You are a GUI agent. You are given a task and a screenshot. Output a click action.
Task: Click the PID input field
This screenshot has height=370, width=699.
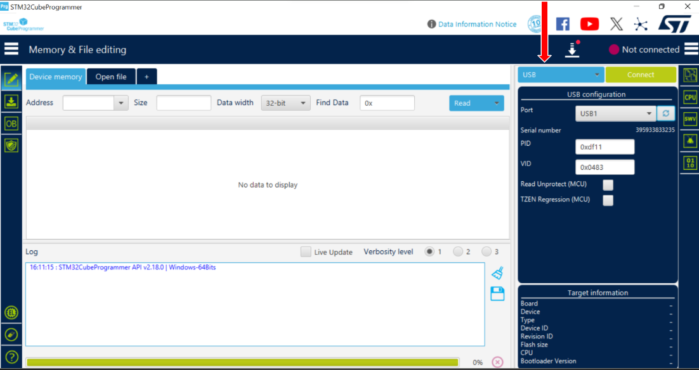point(604,147)
